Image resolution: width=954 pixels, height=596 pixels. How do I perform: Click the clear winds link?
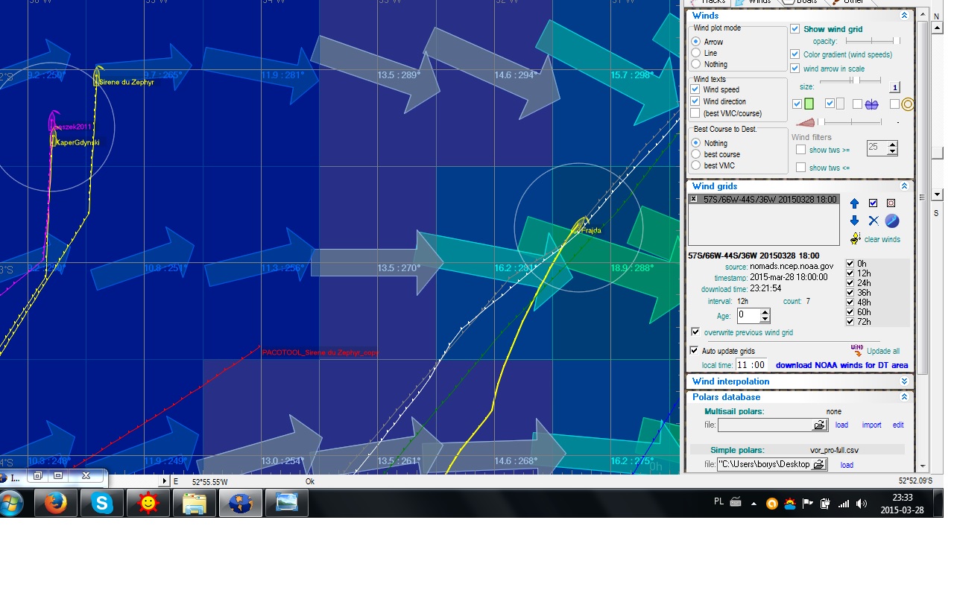pos(882,239)
